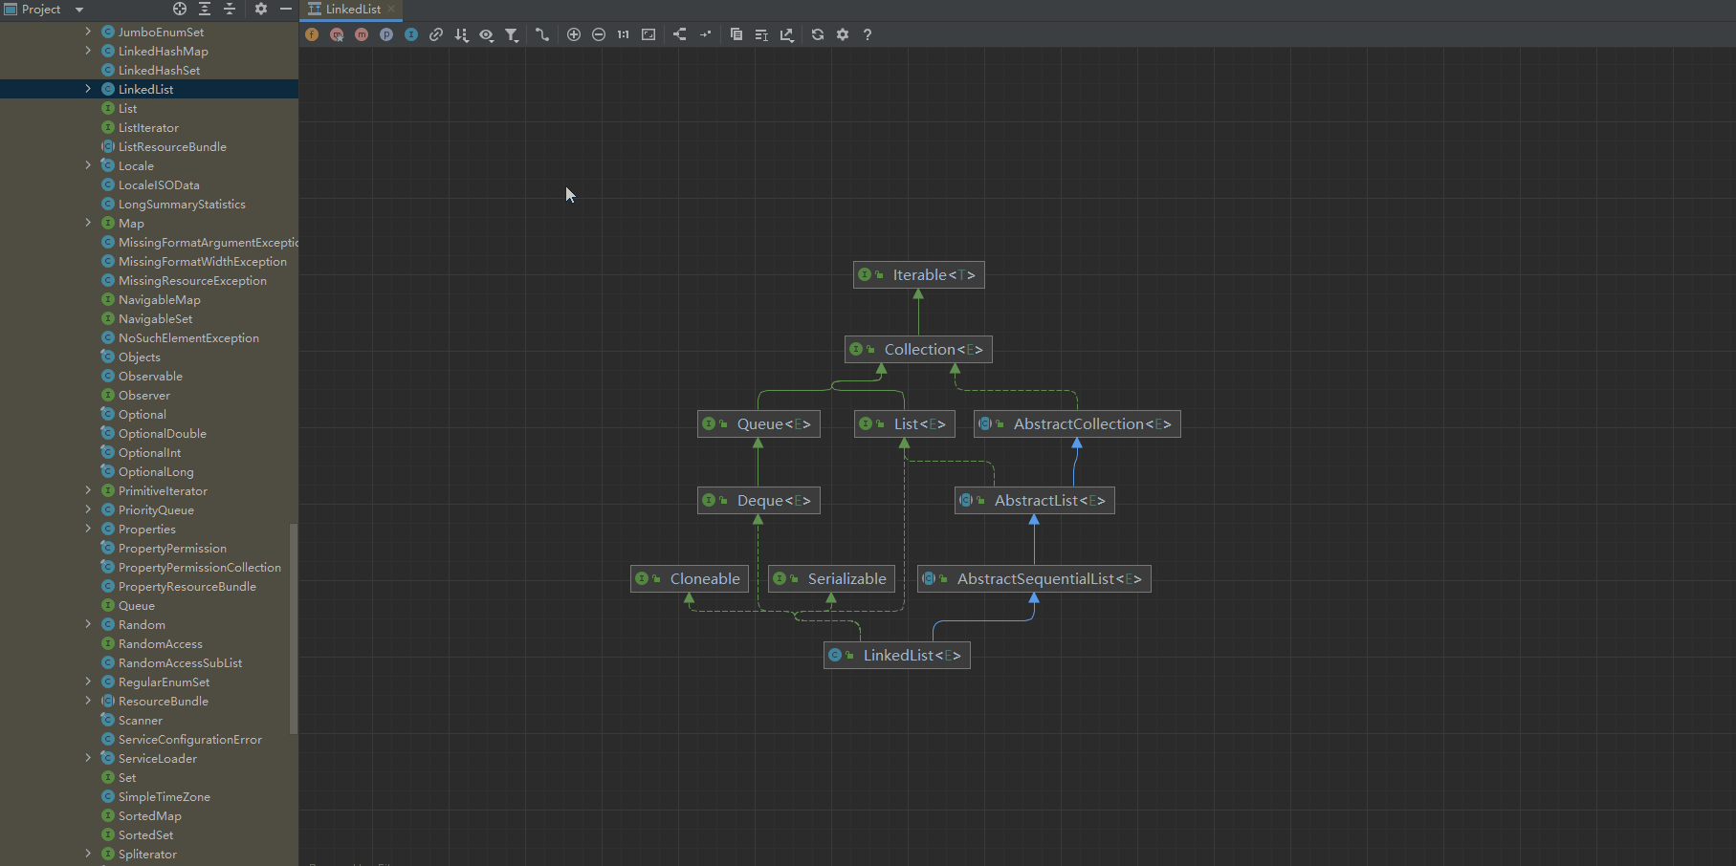Select the LinkedList diagram tab
Screen dimensions: 1736x866
[351, 10]
